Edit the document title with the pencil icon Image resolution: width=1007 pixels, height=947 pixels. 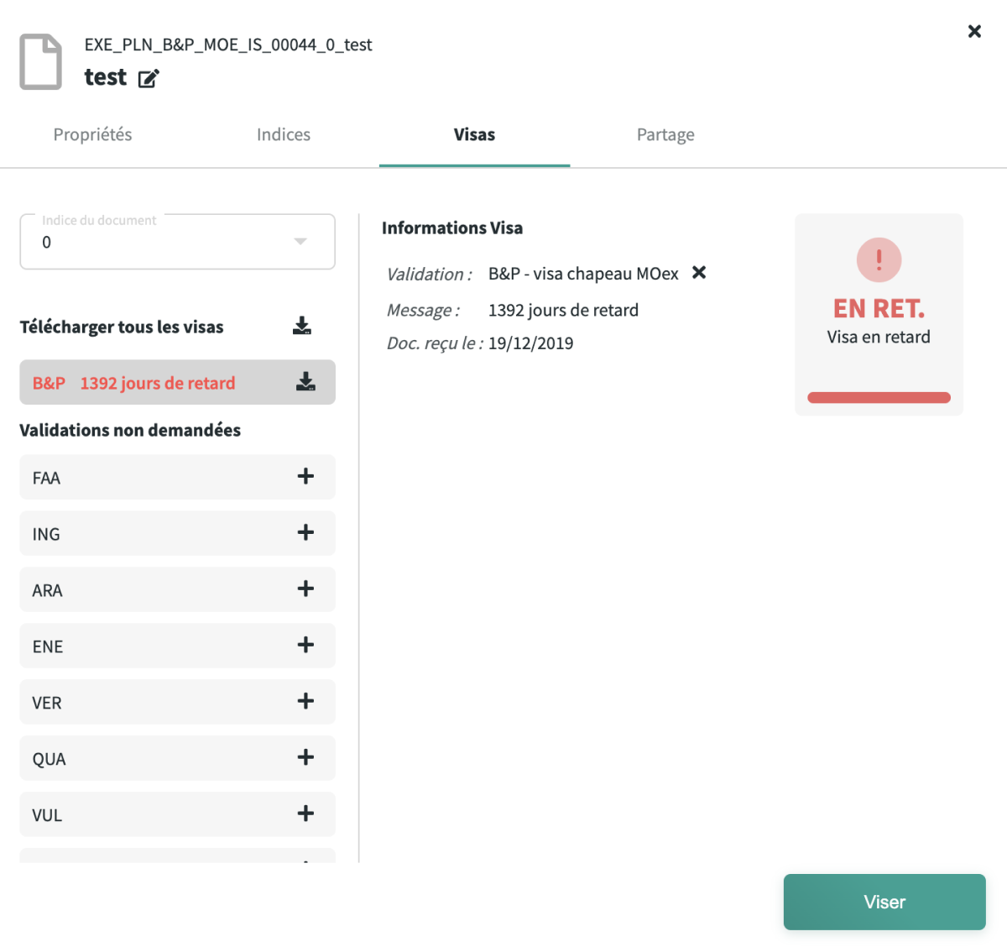149,79
